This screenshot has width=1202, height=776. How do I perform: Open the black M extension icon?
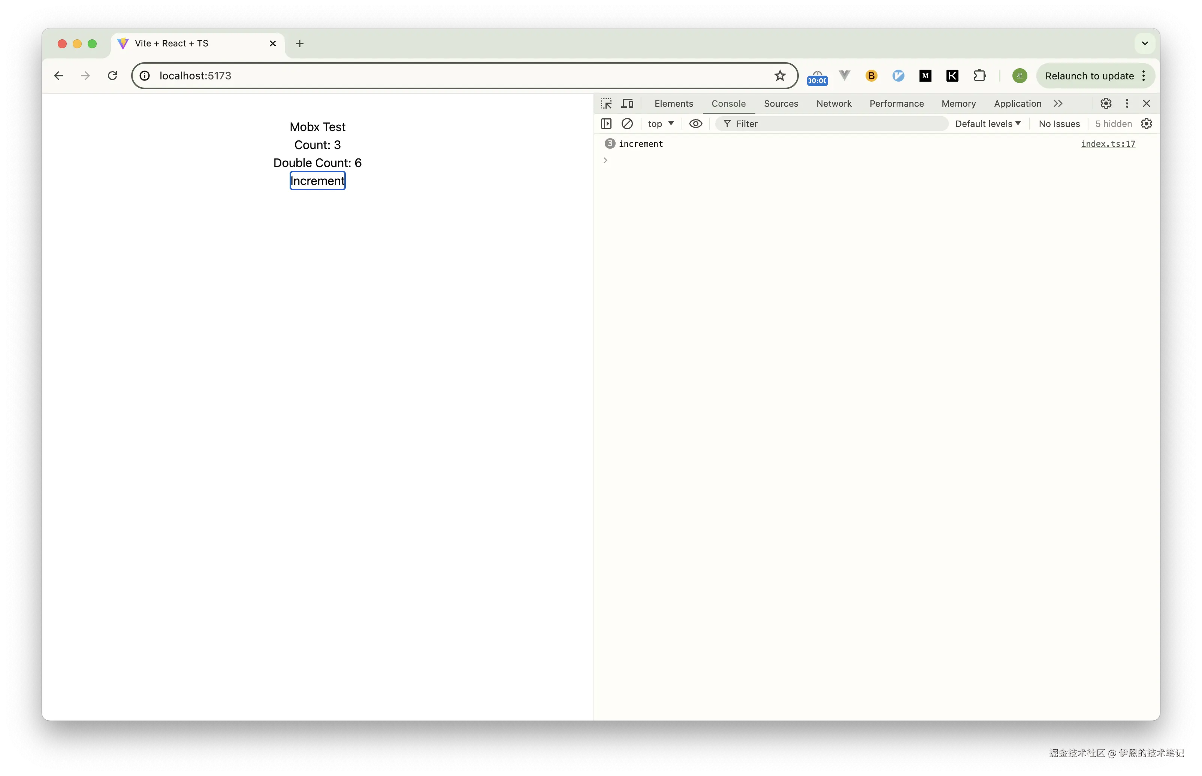[925, 76]
